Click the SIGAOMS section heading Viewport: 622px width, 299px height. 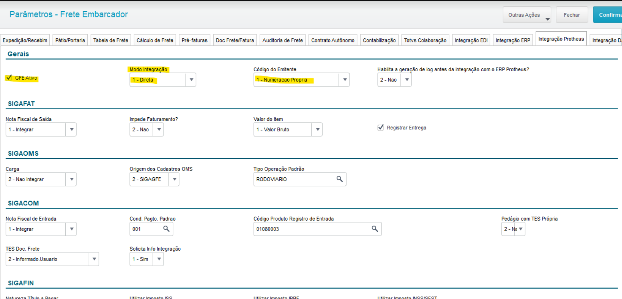point(23,153)
